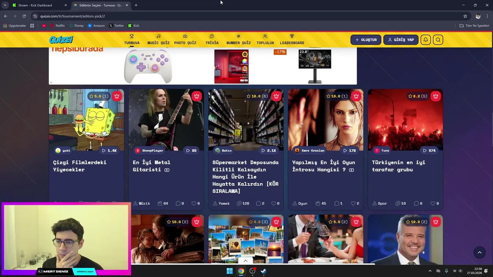Click the Oyun category tag
This screenshot has width=493, height=277.
(x=300, y=203)
